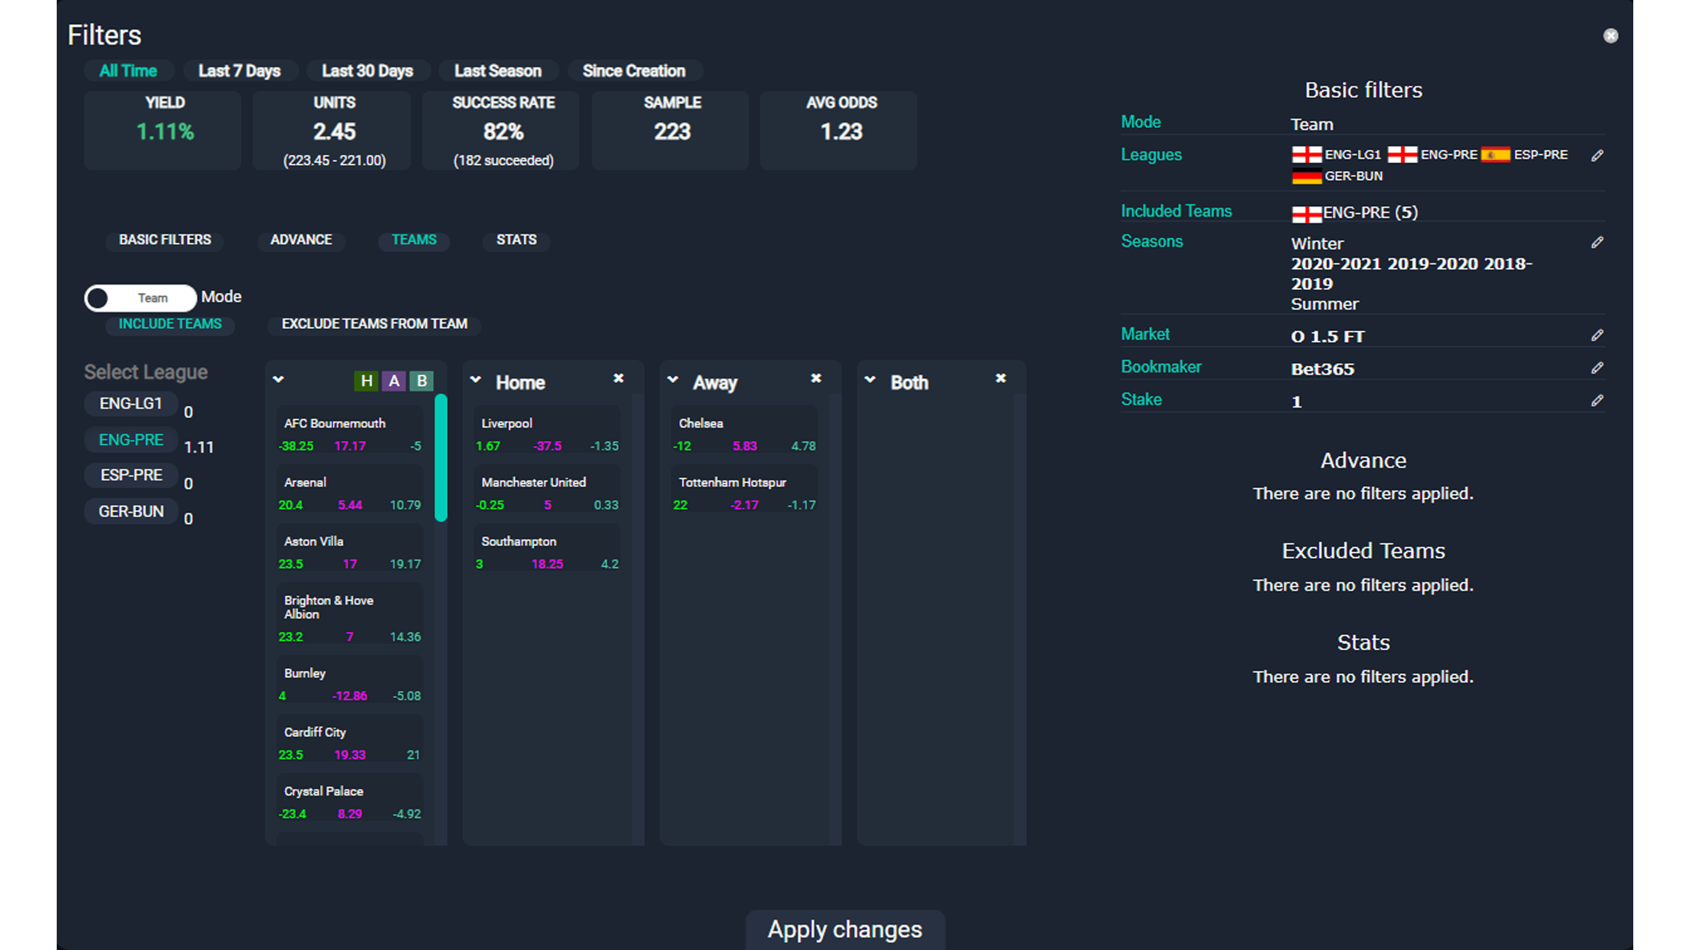1690x950 pixels.
Task: Edit the Seasons filter
Action: pyautogui.click(x=1597, y=243)
